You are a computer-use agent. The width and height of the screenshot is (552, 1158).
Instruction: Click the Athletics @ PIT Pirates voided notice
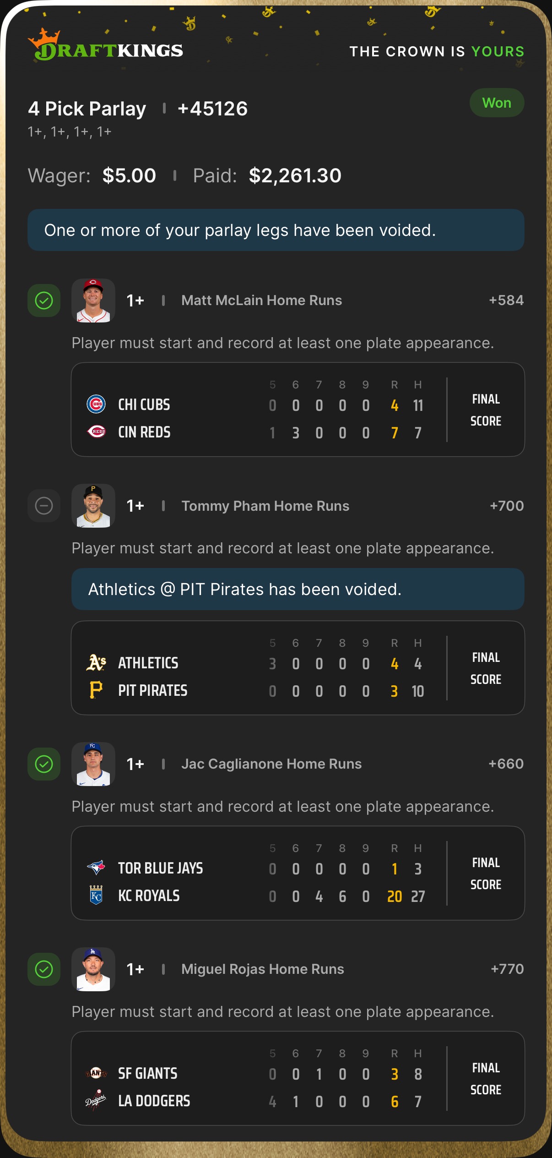coord(298,589)
